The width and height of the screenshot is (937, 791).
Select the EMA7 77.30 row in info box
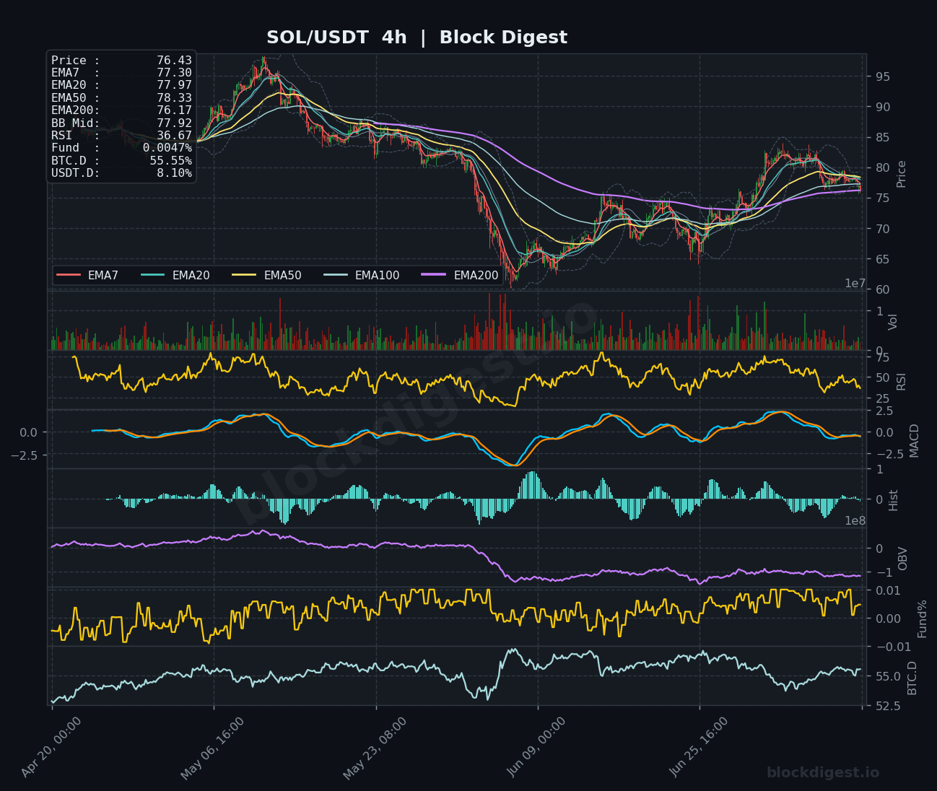click(x=121, y=73)
